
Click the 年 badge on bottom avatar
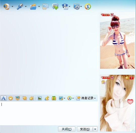[112, 78]
